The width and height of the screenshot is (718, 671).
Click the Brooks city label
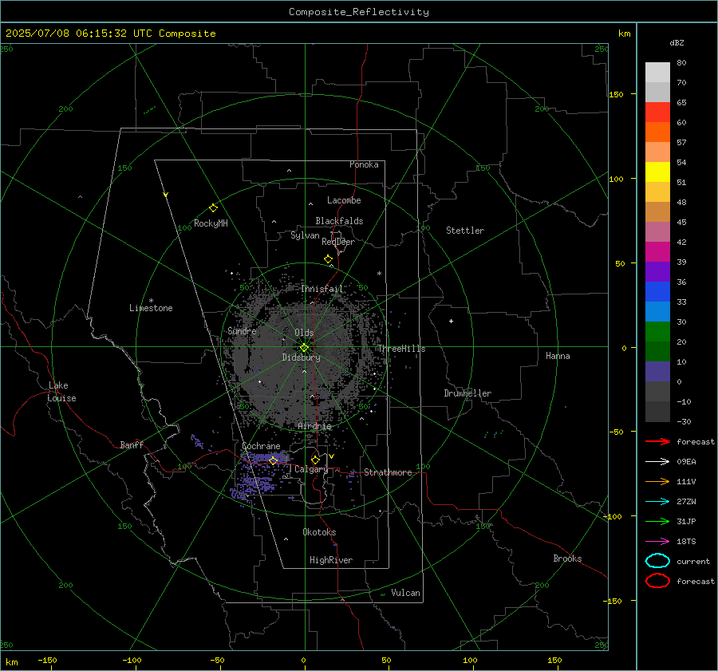point(567,559)
